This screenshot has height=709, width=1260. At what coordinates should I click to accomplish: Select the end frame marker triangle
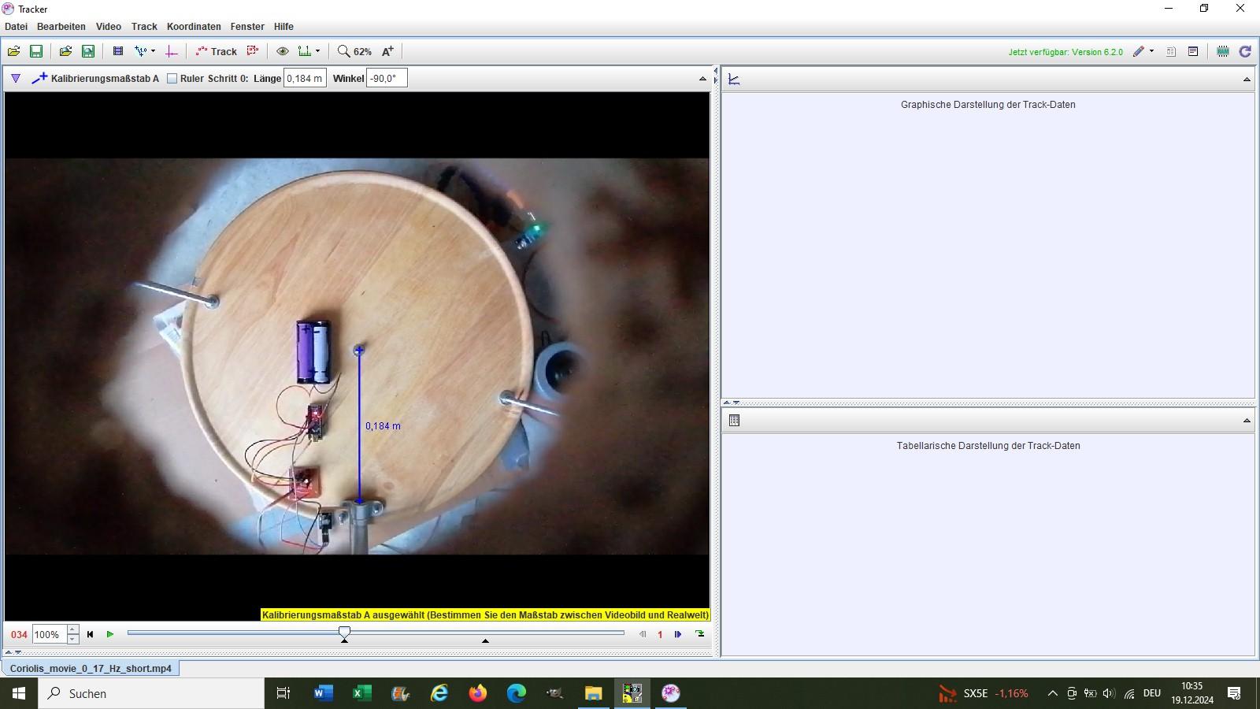485,640
